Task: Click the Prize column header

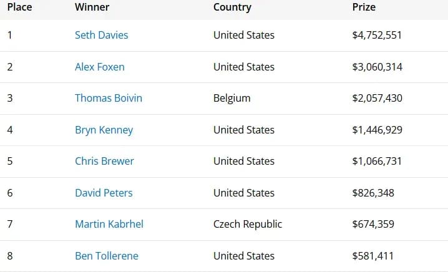Action: pos(364,7)
